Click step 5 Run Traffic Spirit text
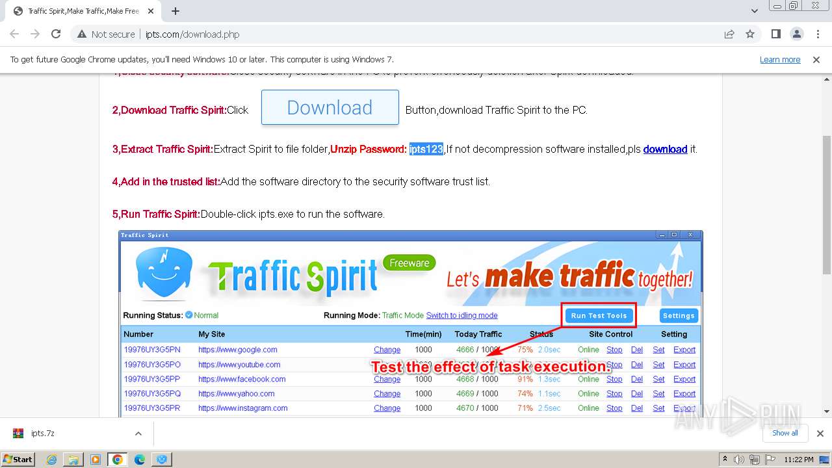 [156, 214]
